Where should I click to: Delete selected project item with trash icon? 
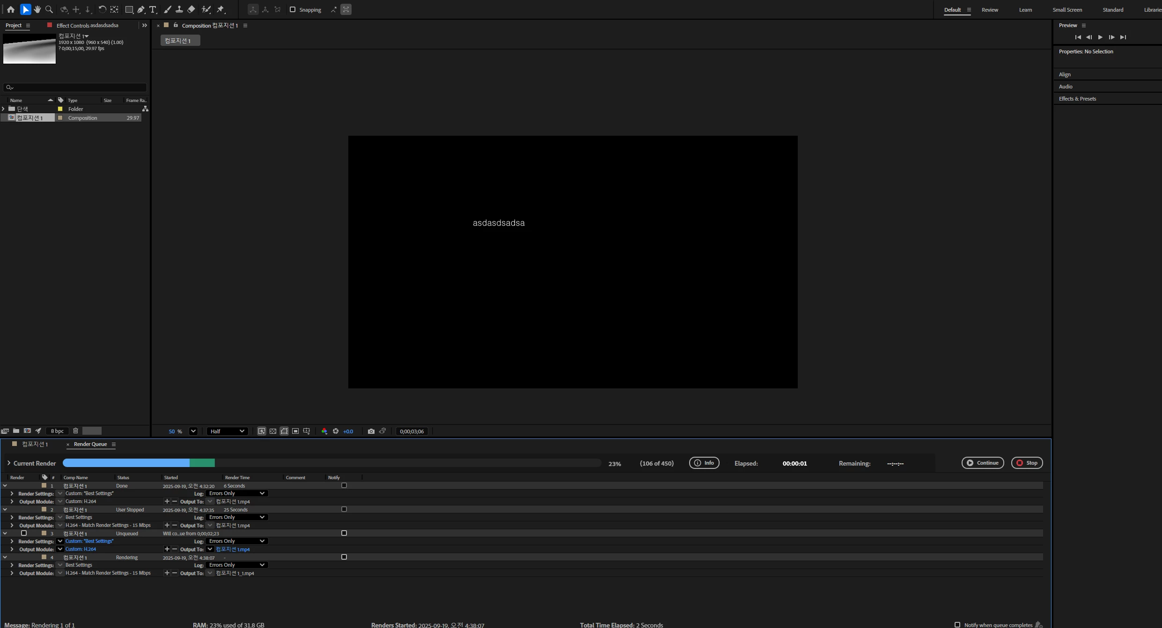pos(75,431)
